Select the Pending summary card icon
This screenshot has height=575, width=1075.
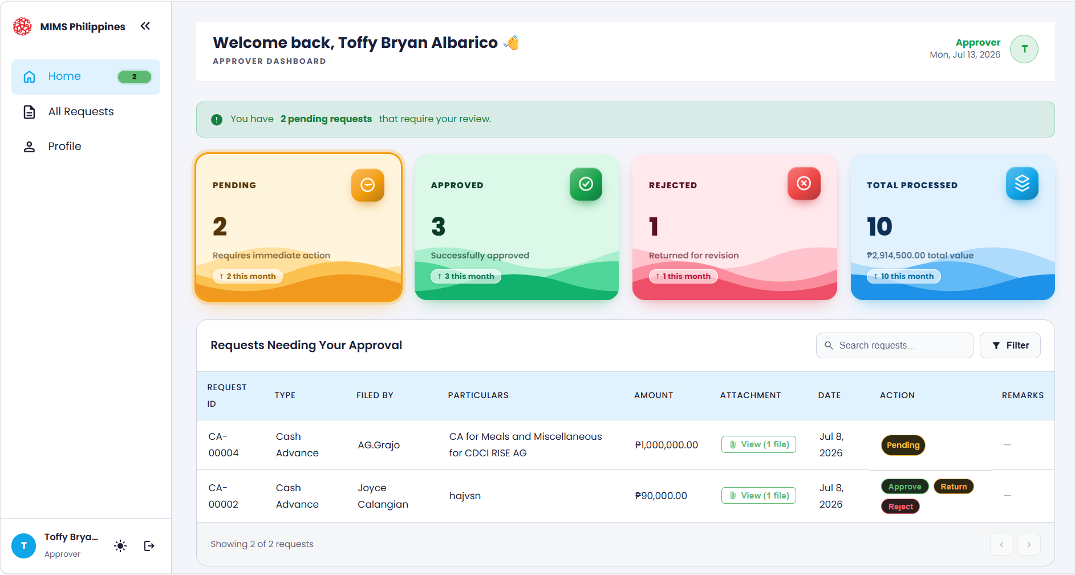click(x=368, y=185)
